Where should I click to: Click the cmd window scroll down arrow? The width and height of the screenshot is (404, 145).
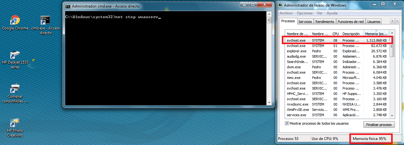click(x=269, y=102)
